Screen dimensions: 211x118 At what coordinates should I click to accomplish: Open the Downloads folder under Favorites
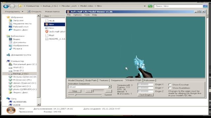(x=16, y=20)
